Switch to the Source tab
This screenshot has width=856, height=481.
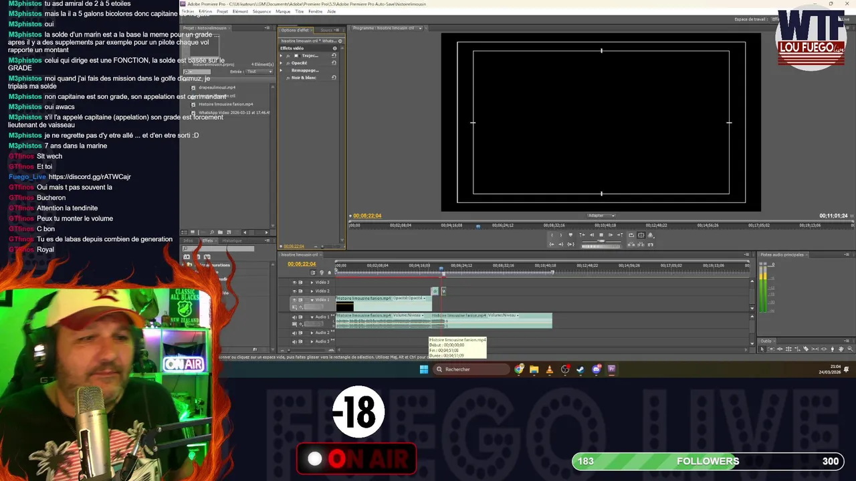tap(326, 30)
